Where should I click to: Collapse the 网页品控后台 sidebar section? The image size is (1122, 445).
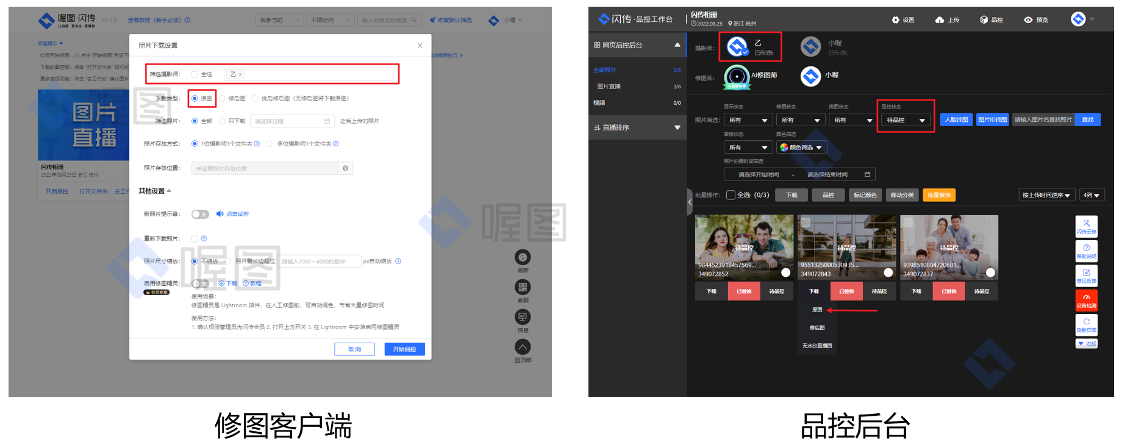tap(677, 45)
